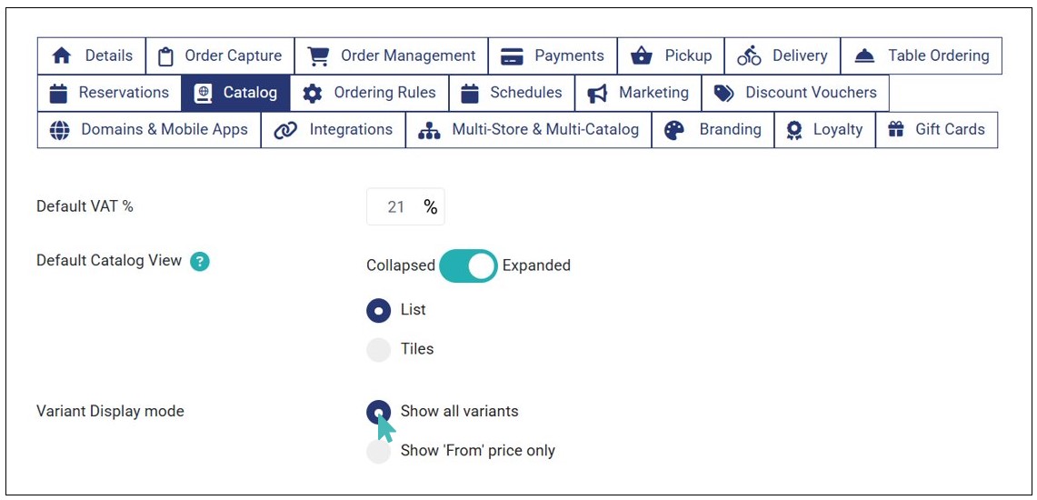Choose Show 'From' price only option
Screen dimensions: 1037x500
tap(379, 451)
